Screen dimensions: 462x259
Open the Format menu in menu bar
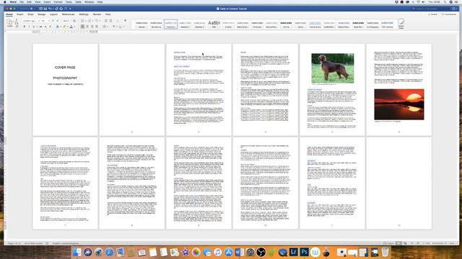pos(58,2)
